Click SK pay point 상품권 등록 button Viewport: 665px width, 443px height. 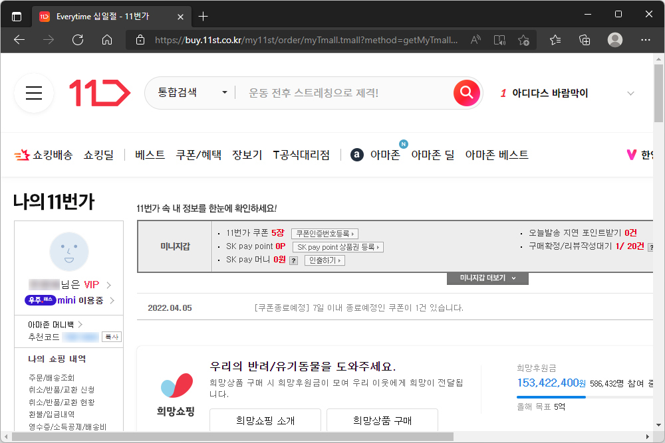click(x=338, y=247)
